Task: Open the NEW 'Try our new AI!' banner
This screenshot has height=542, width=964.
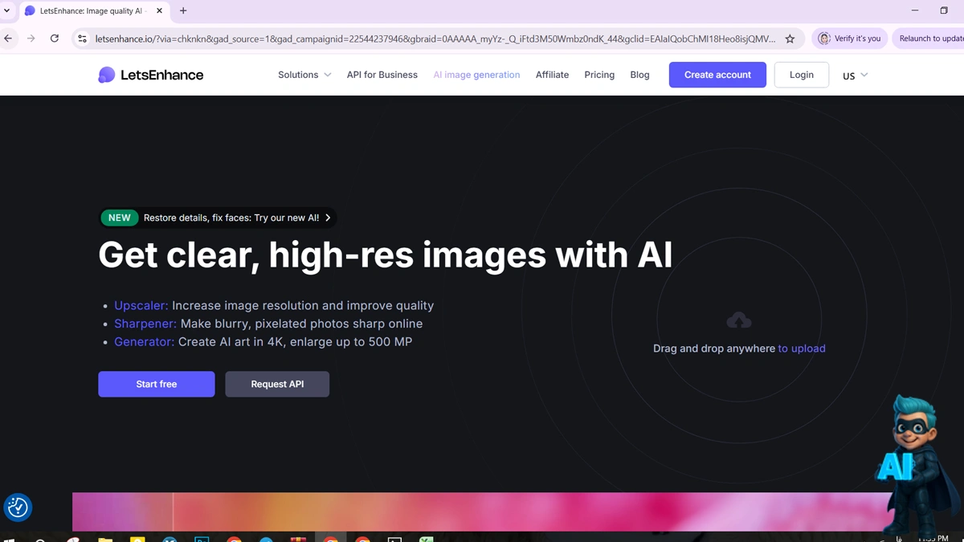Action: (x=218, y=218)
